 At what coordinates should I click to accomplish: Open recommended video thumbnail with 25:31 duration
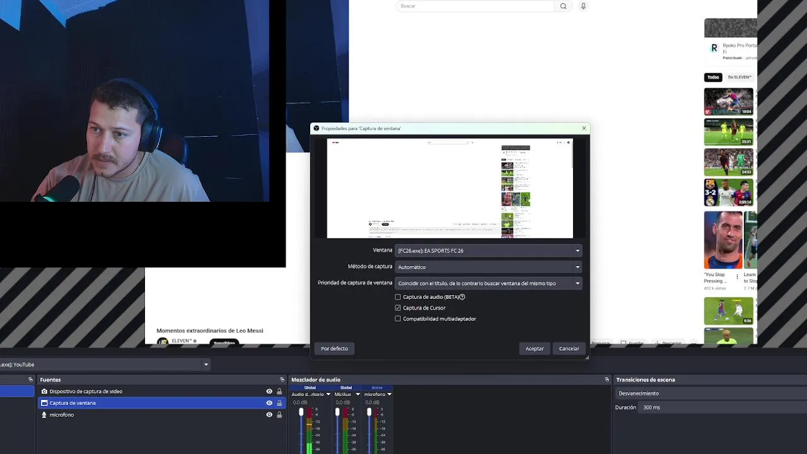point(728,132)
